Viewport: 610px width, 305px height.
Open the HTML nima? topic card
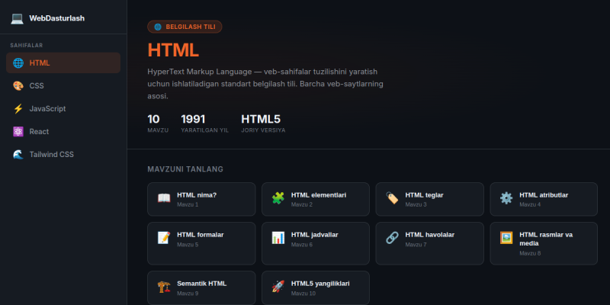click(x=201, y=199)
